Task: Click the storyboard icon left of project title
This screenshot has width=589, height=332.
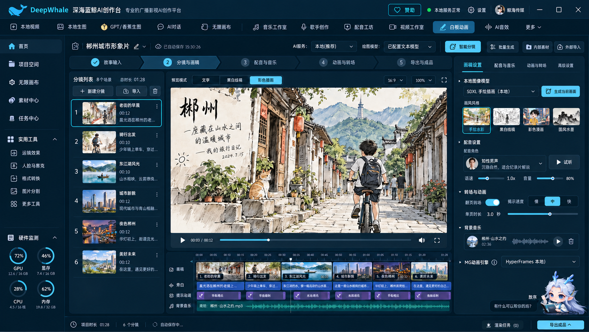Action: [x=75, y=46]
